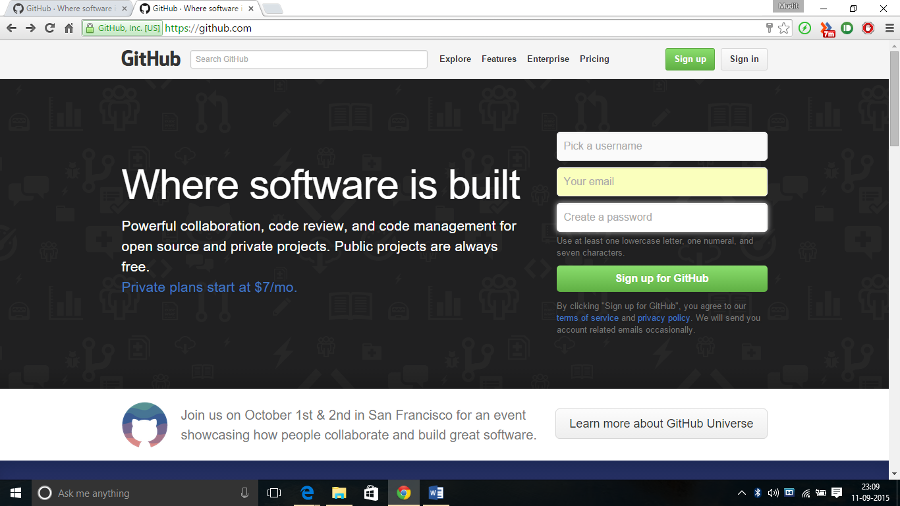
Task: Click the browser forward arrow
Action: pos(30,28)
